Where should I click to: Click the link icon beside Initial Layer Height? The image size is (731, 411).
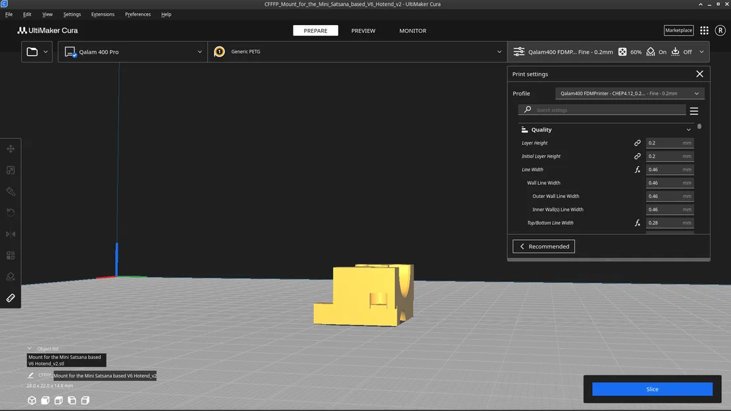pos(638,156)
